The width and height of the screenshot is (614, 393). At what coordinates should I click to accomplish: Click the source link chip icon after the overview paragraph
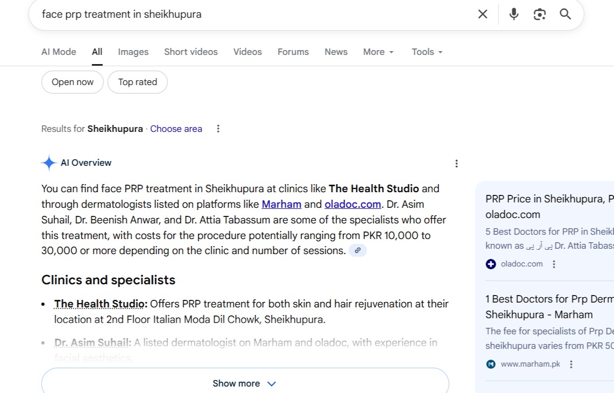coord(357,250)
